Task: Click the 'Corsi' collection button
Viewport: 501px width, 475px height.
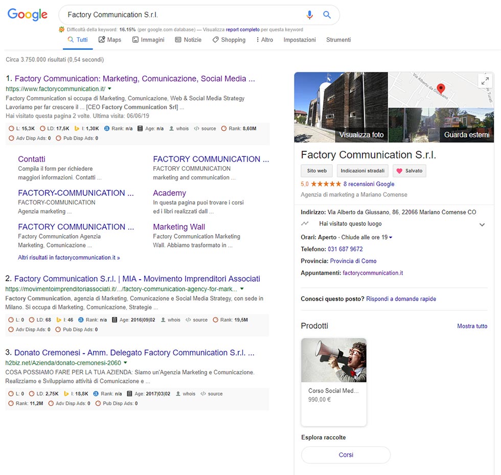Action: coord(346,455)
